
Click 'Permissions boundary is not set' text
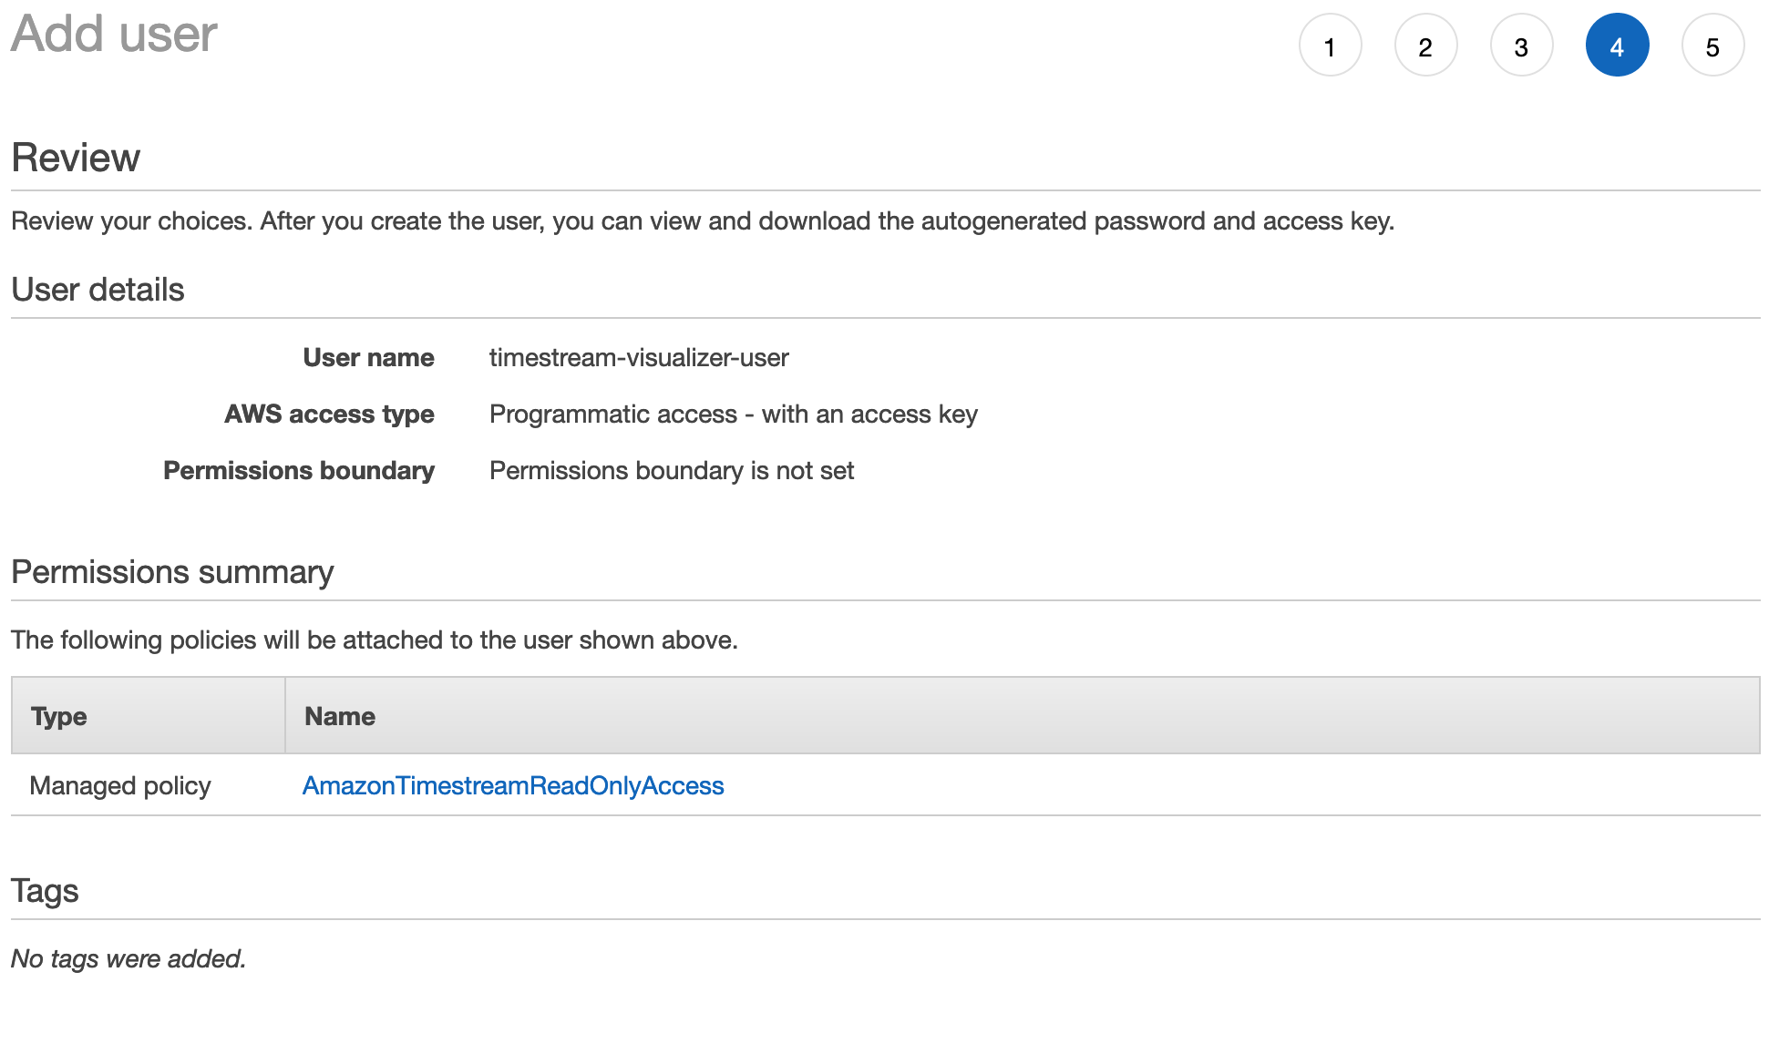672,470
